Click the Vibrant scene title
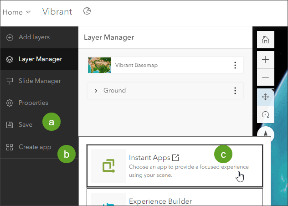Viewport: 288px width, 206px height. pyautogui.click(x=57, y=12)
